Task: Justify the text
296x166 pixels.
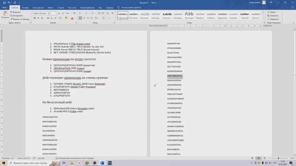Action: coord(92,18)
